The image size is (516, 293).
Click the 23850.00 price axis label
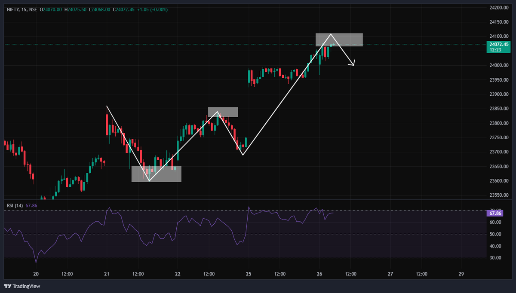pyautogui.click(x=499, y=109)
